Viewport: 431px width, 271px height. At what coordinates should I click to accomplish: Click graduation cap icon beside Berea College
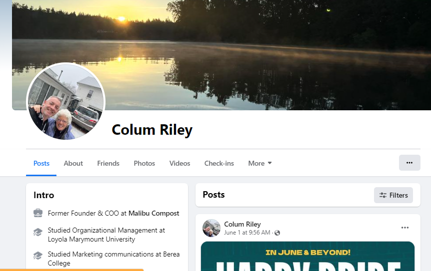coord(38,256)
